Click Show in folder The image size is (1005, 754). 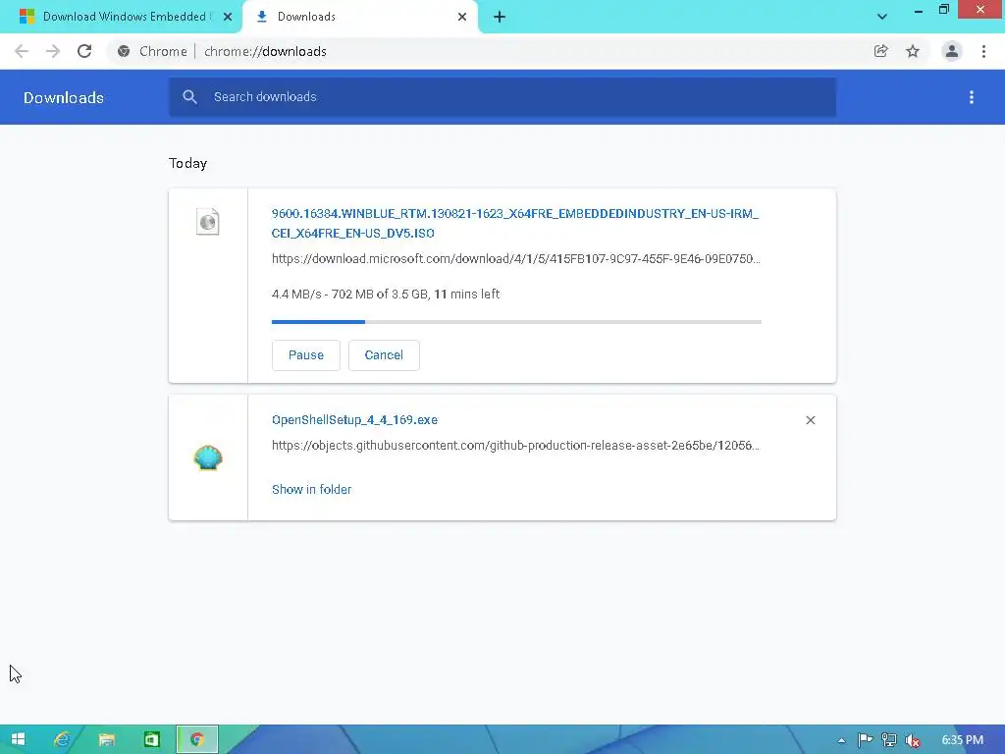point(311,489)
